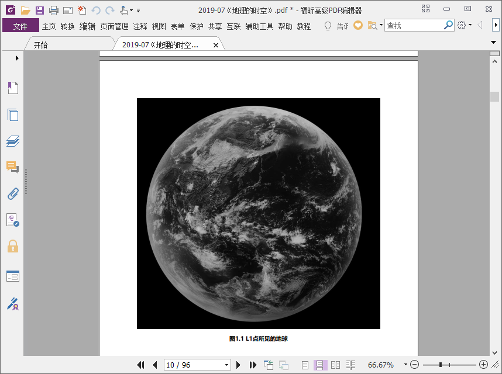Expand the page number dropdown

point(227,365)
